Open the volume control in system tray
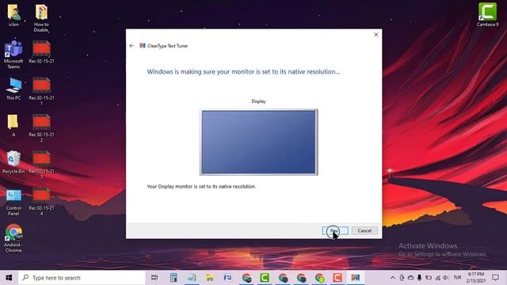This screenshot has width=507, height=285. coord(446,278)
